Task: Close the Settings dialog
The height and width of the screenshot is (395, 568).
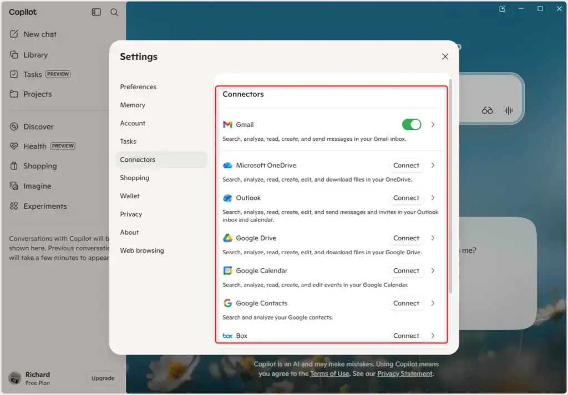Action: (445, 57)
